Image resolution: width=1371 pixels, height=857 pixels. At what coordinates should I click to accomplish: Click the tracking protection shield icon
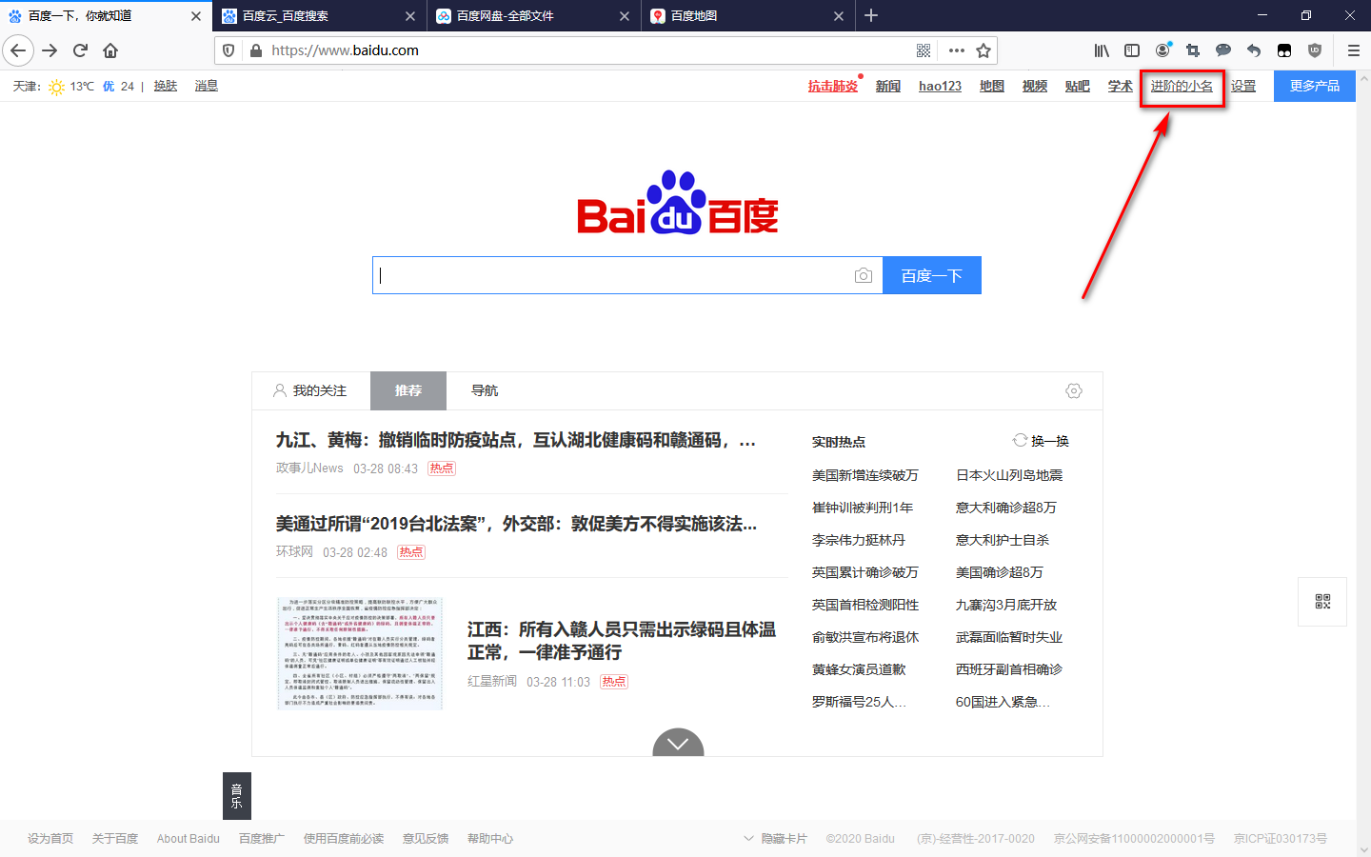[228, 50]
